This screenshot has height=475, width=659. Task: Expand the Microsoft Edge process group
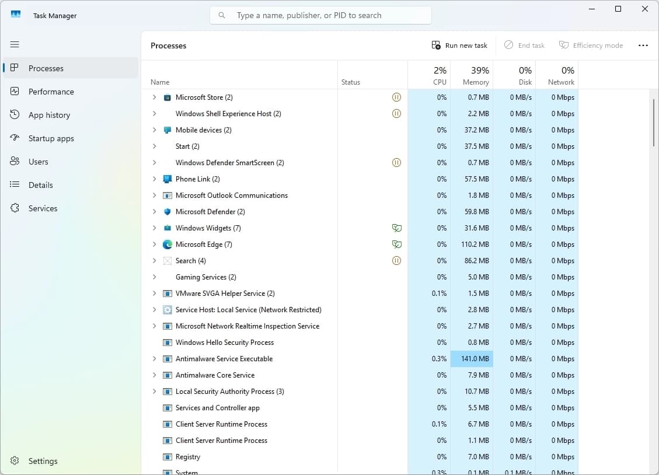pyautogui.click(x=154, y=245)
